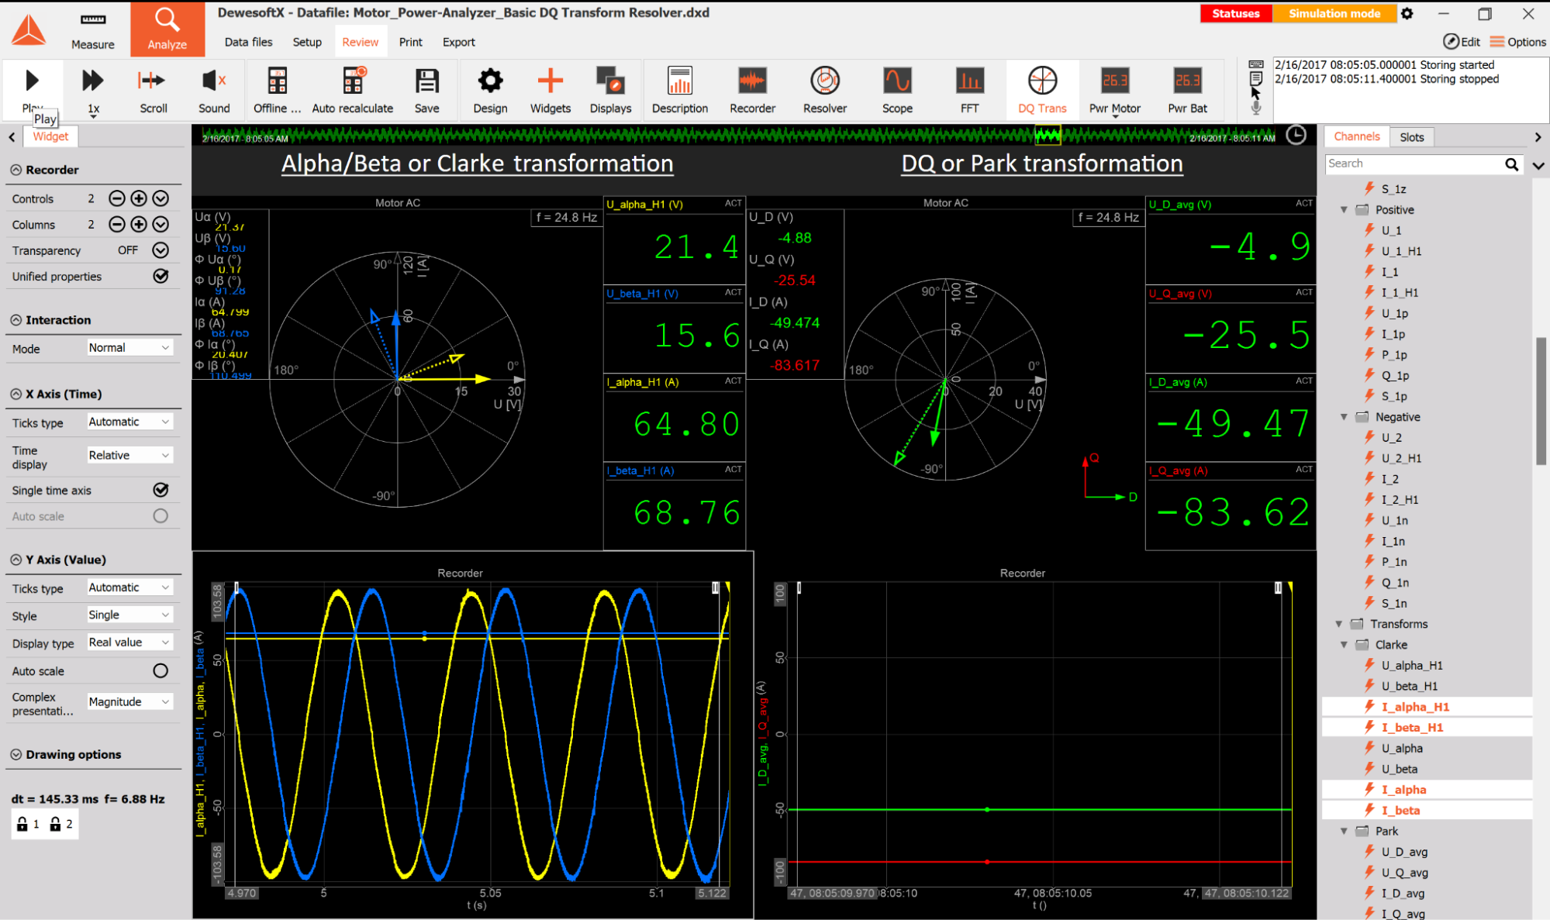Open the Offline math icon
Viewport: 1550px width, 920px height.
point(277,81)
